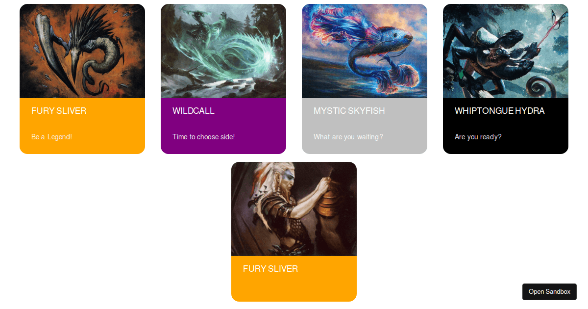Click the Whiptongue Hydra artwork
The height and width of the screenshot is (309, 588).
pyautogui.click(x=506, y=51)
